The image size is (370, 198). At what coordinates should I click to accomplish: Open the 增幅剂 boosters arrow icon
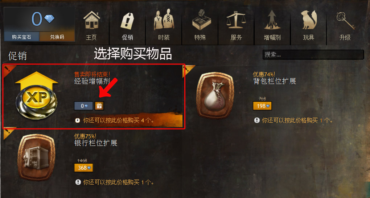[272, 20]
